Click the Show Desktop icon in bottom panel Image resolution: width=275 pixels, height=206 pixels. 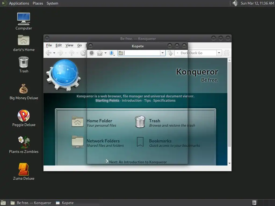point(3,203)
